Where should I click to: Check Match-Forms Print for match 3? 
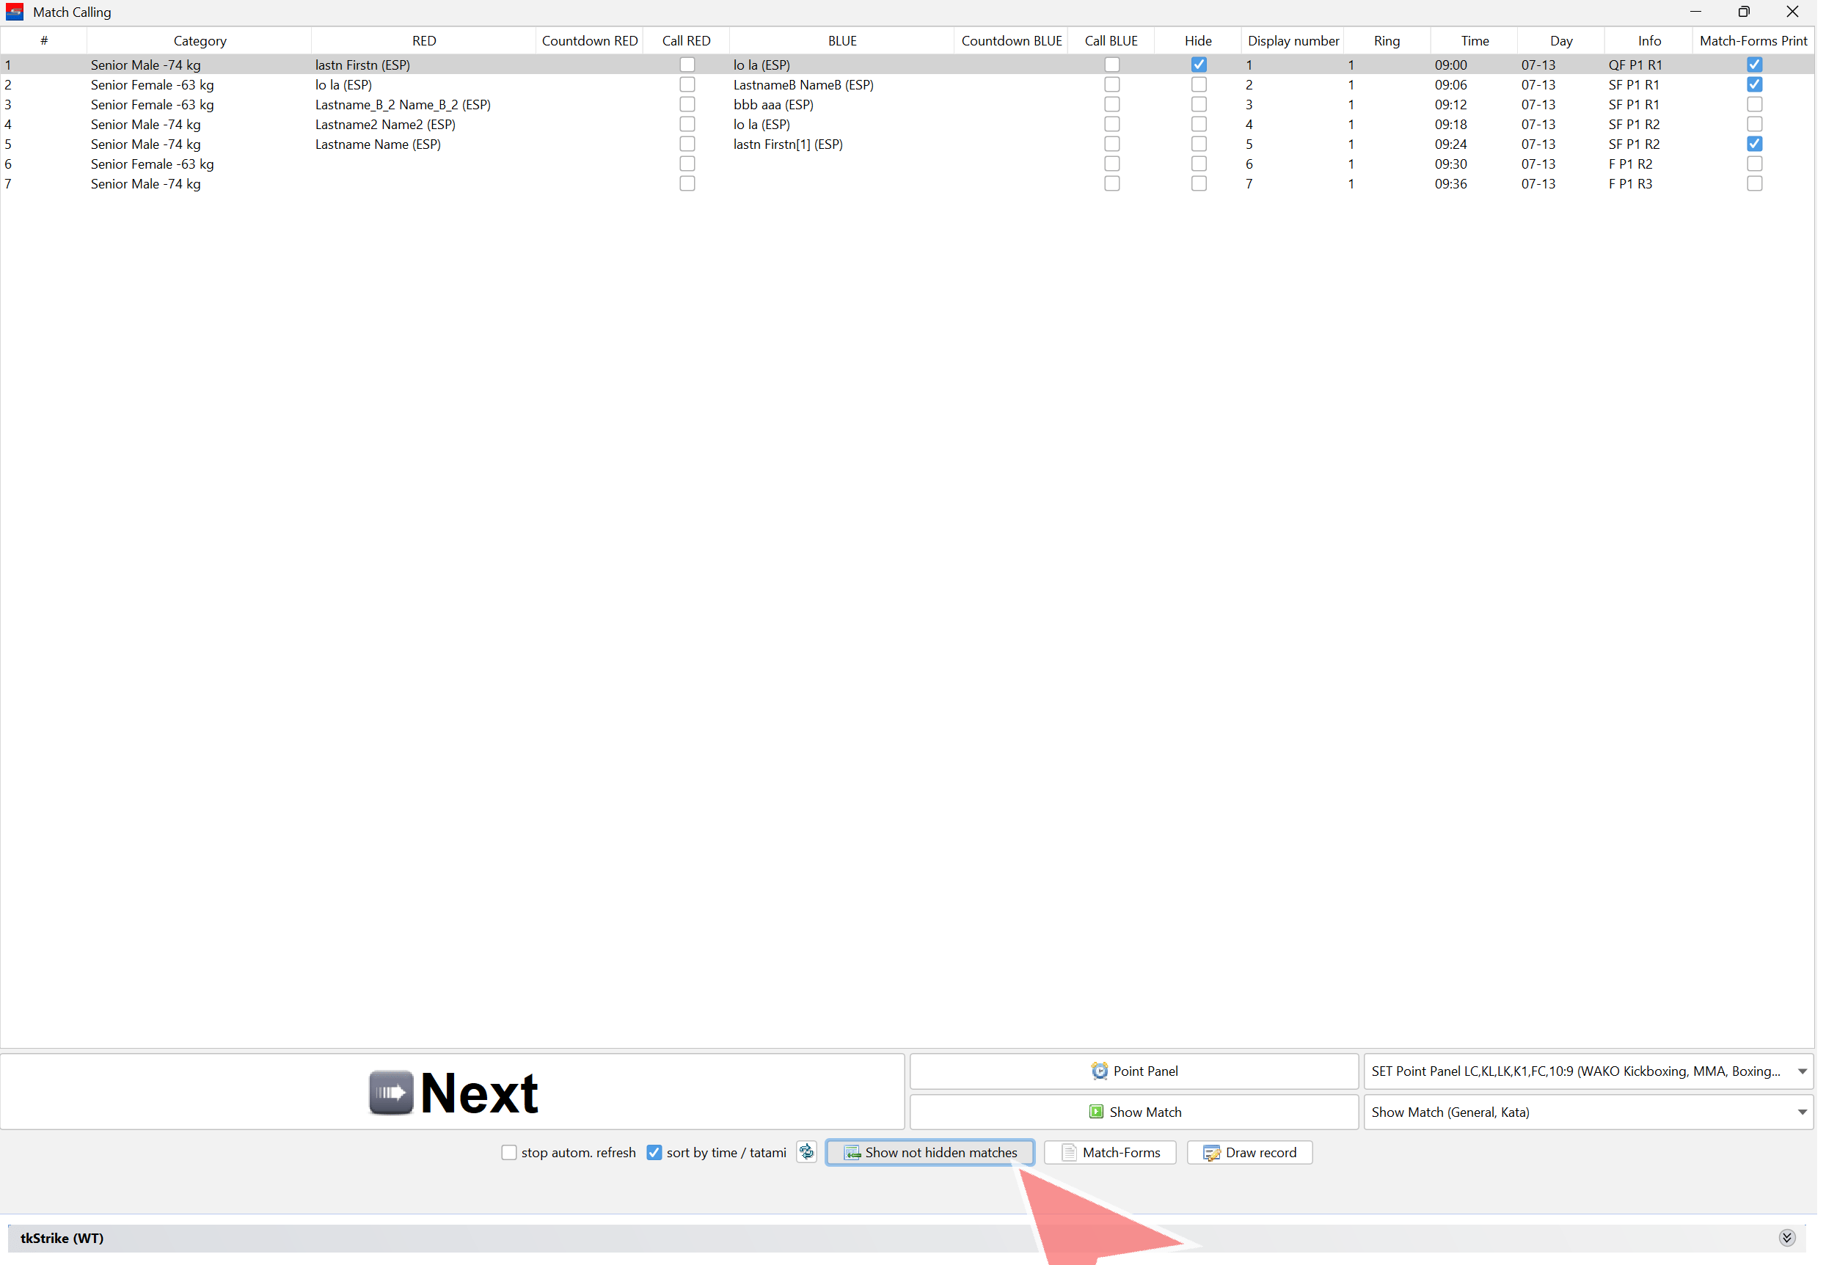pyautogui.click(x=1755, y=105)
